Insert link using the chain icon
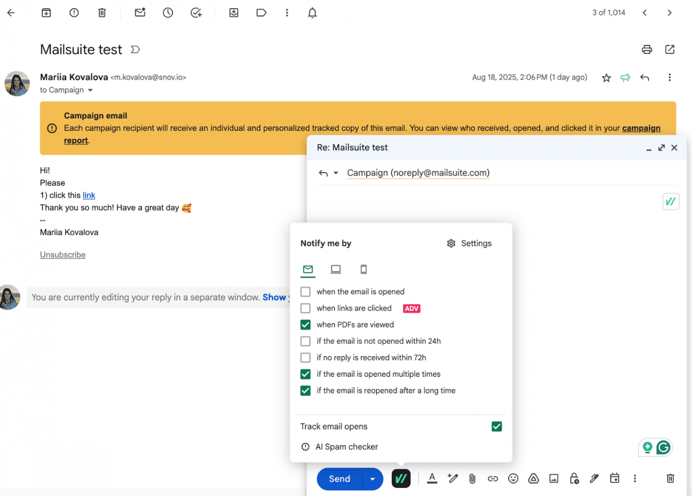Viewport: 692px width, 496px height. click(x=492, y=478)
